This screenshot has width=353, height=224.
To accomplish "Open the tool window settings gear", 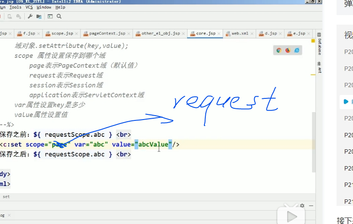I will tap(302, 205).
